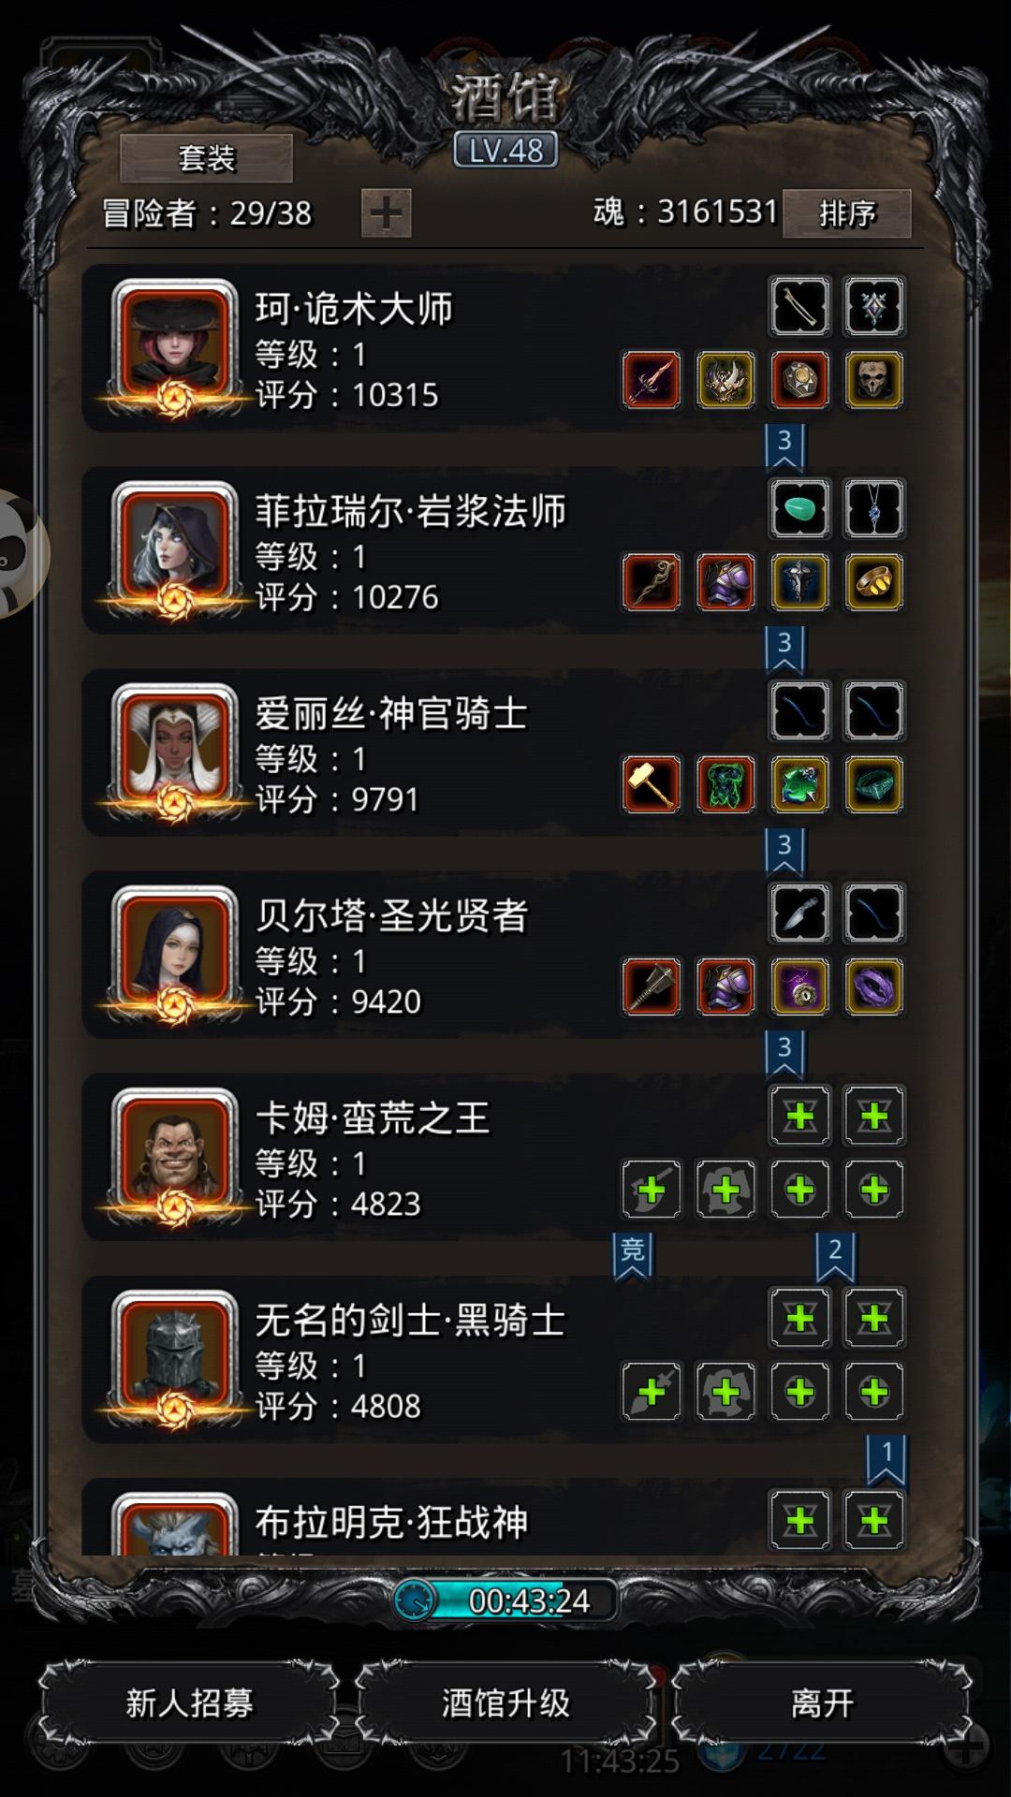The width and height of the screenshot is (1011, 1797).
Task: Tap the 竞 banner marker on 卡姆
Action: click(x=633, y=1254)
